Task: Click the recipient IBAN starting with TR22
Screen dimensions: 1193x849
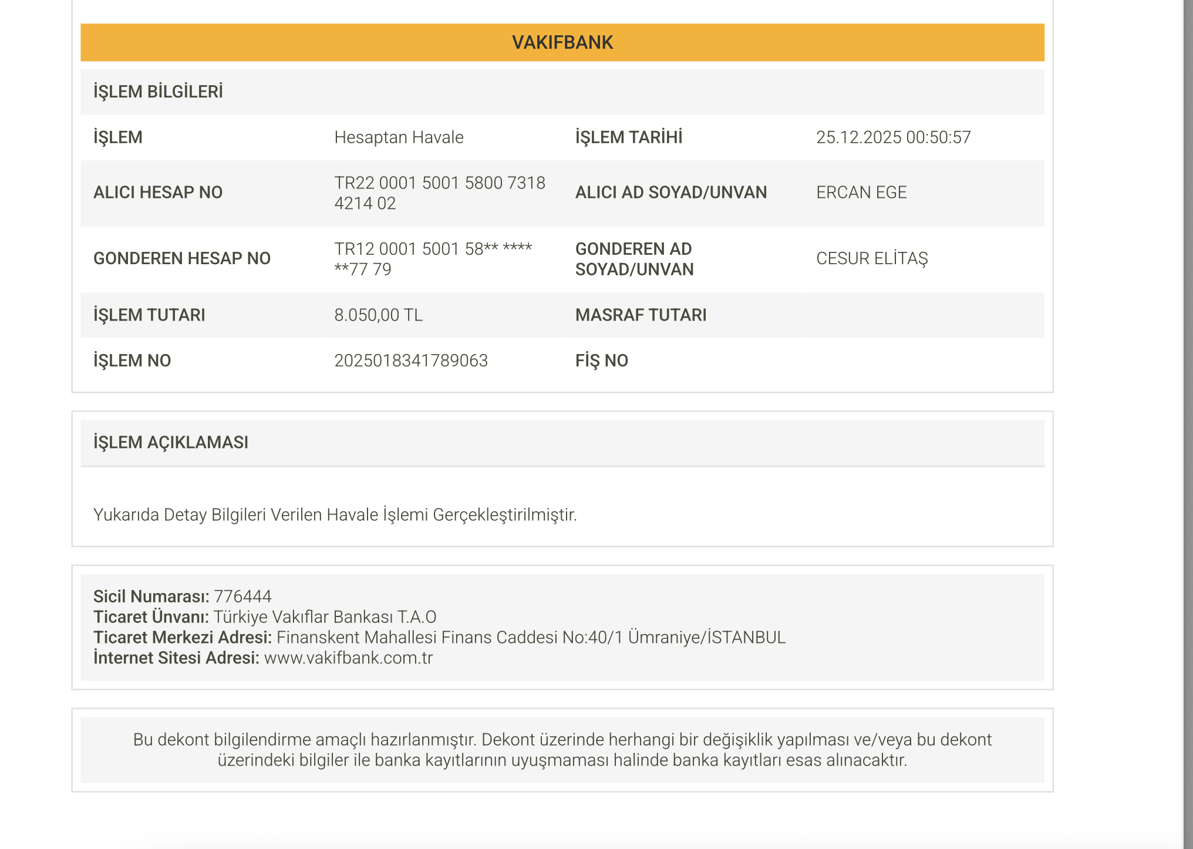Action: pyautogui.click(x=440, y=193)
